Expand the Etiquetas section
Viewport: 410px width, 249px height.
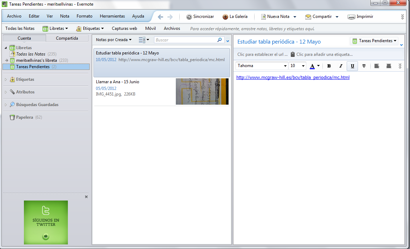[x=6, y=79]
